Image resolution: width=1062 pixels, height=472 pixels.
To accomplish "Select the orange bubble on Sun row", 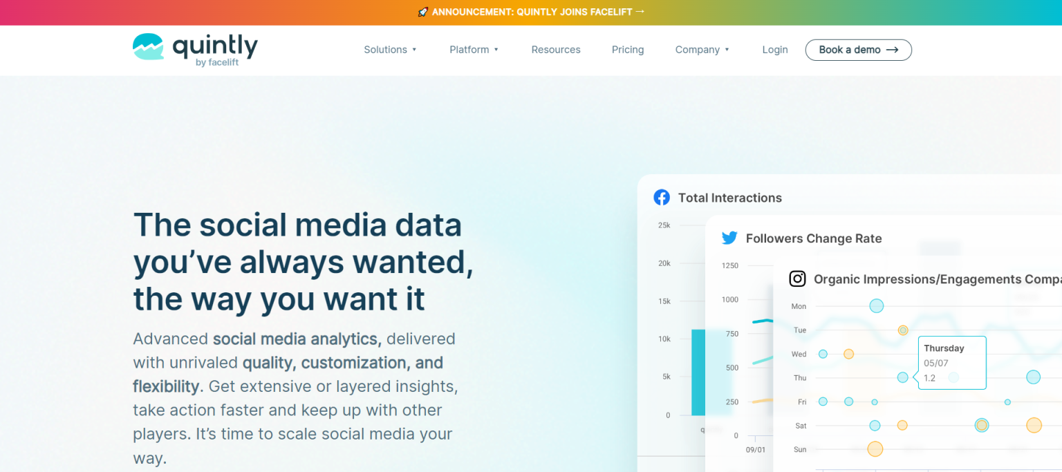I will click(875, 449).
